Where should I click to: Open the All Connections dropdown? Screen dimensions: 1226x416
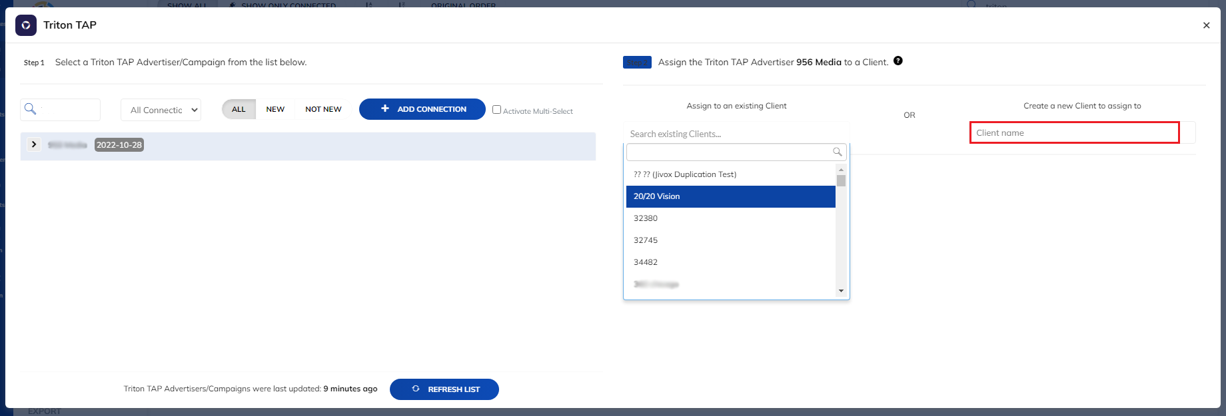[x=161, y=110]
